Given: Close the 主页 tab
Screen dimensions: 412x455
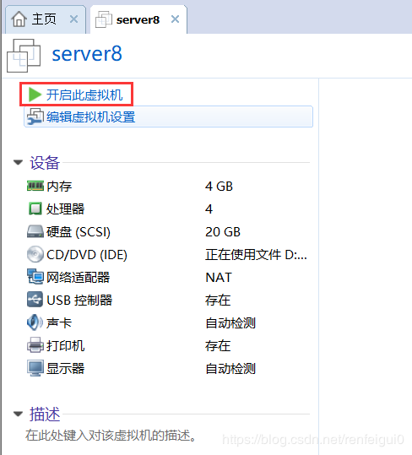Looking at the screenshot, I should pyautogui.click(x=74, y=19).
